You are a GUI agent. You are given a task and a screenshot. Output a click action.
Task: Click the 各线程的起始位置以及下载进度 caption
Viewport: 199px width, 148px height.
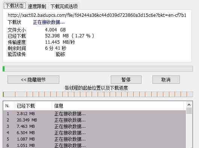tap(96, 88)
